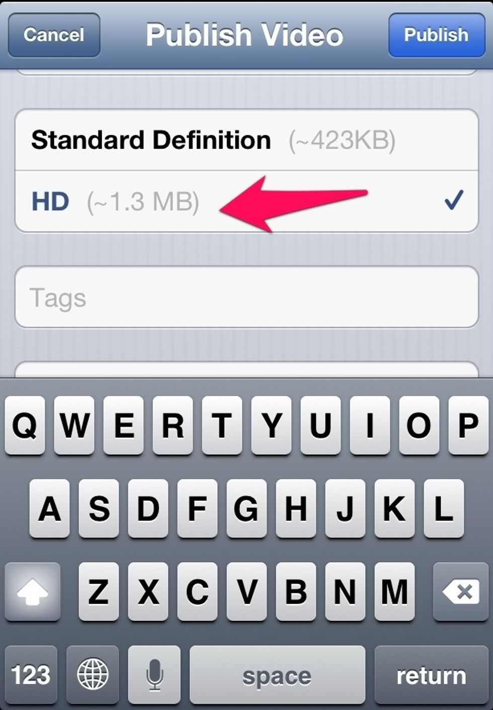
Task: Tap the A key
Action: 49,508
